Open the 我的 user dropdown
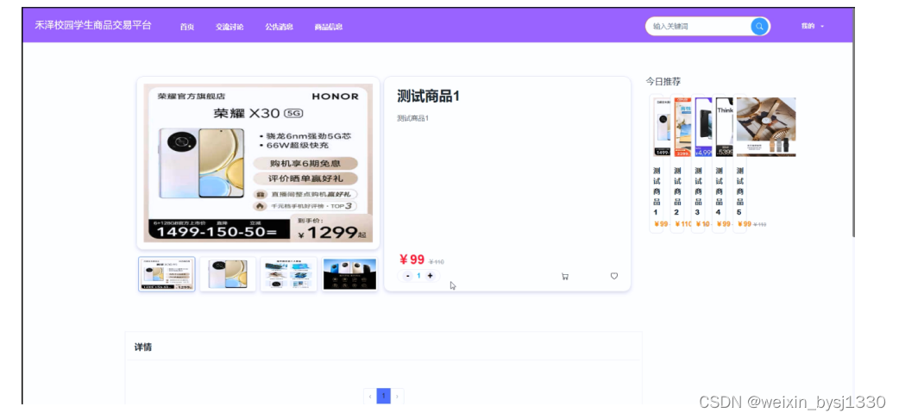The width and height of the screenshot is (899, 419). [x=813, y=27]
